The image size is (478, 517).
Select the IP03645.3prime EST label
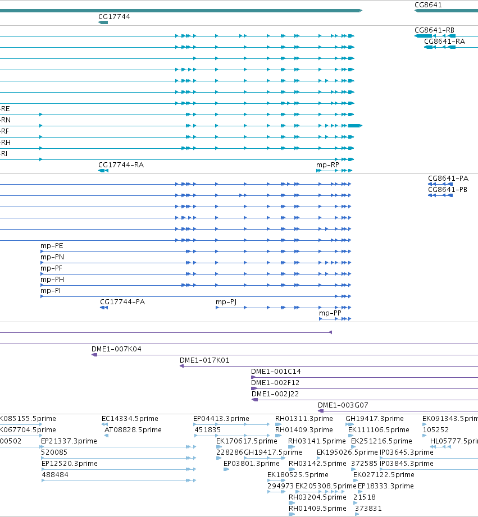coord(407,452)
